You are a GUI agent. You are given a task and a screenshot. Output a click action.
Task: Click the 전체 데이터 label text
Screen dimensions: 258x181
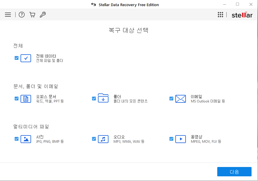[x=46, y=56]
